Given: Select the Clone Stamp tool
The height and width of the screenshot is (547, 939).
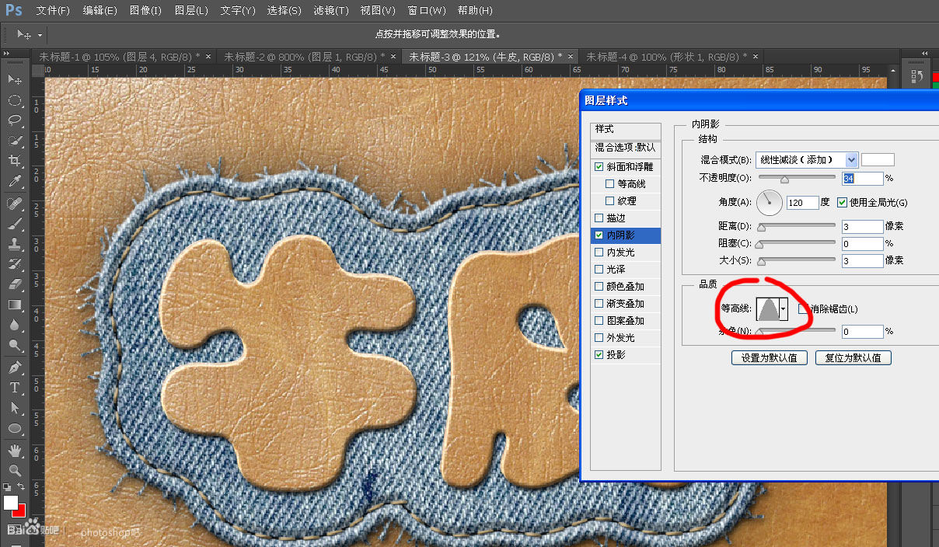Looking at the screenshot, I should click(15, 244).
